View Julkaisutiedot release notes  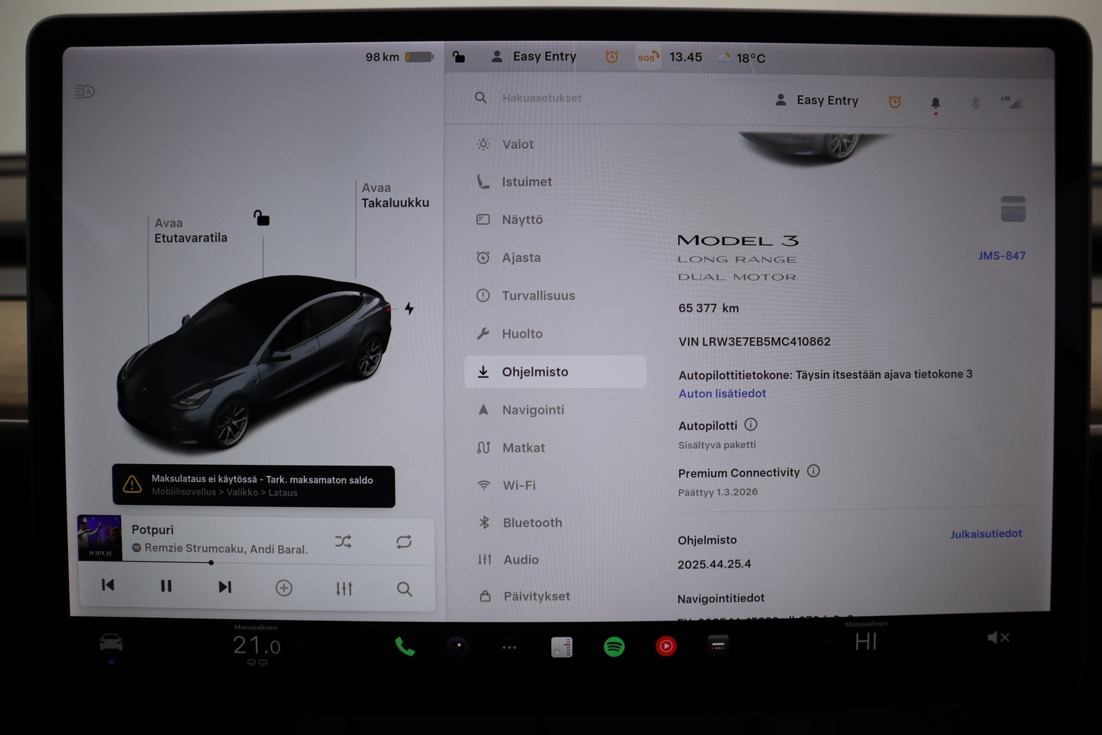point(986,534)
